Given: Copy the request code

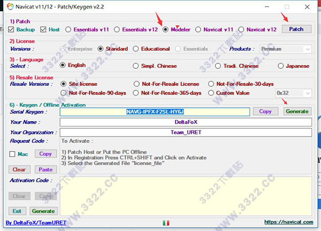Looking at the screenshot, I should point(45,154).
